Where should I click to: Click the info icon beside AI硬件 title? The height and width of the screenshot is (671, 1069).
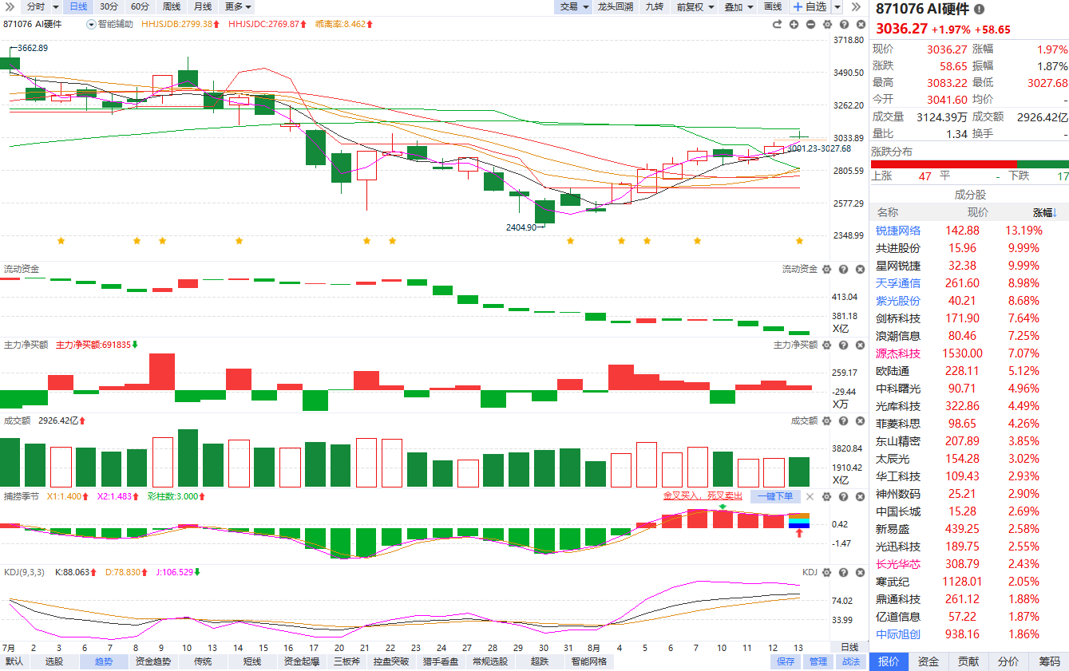pyautogui.click(x=980, y=10)
